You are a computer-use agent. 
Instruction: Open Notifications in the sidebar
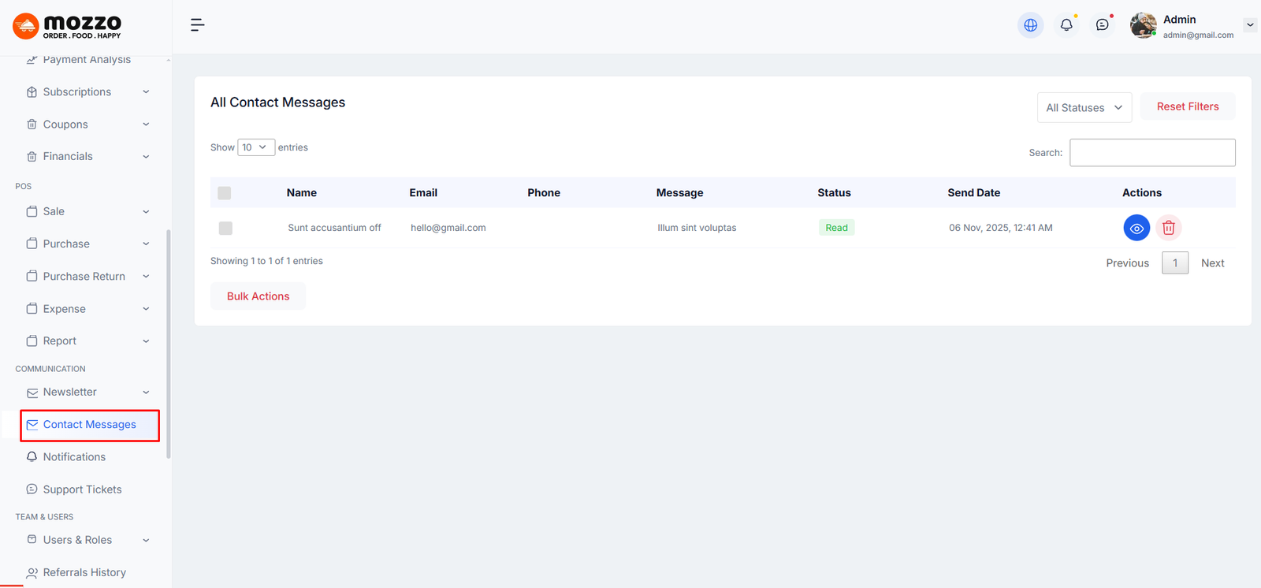click(74, 457)
